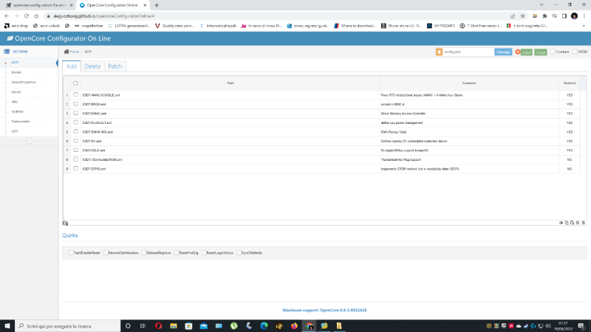Open the Booter section
The image size is (591, 332).
[x=16, y=72]
